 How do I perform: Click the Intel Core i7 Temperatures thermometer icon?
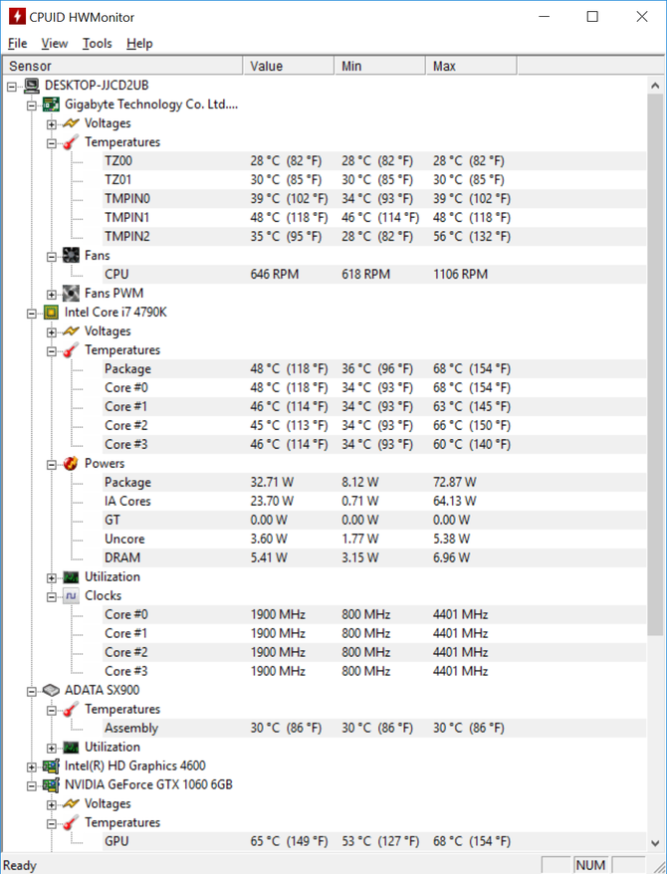coord(71,350)
